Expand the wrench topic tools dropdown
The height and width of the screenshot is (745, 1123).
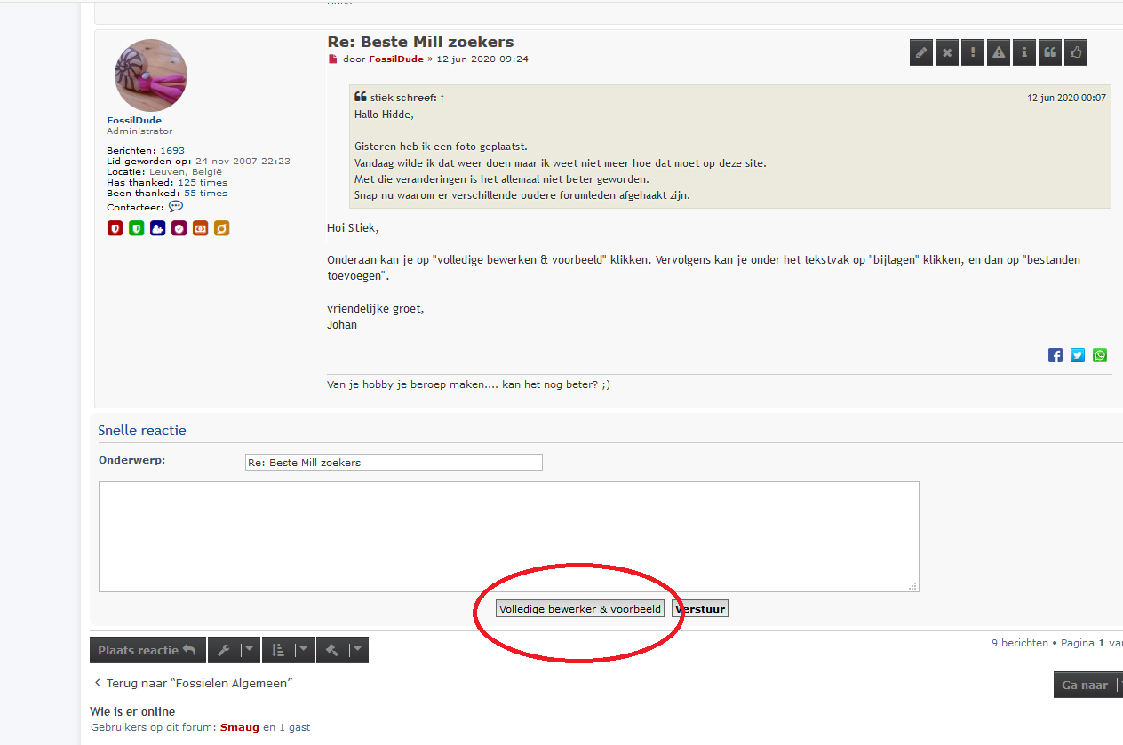(x=235, y=650)
